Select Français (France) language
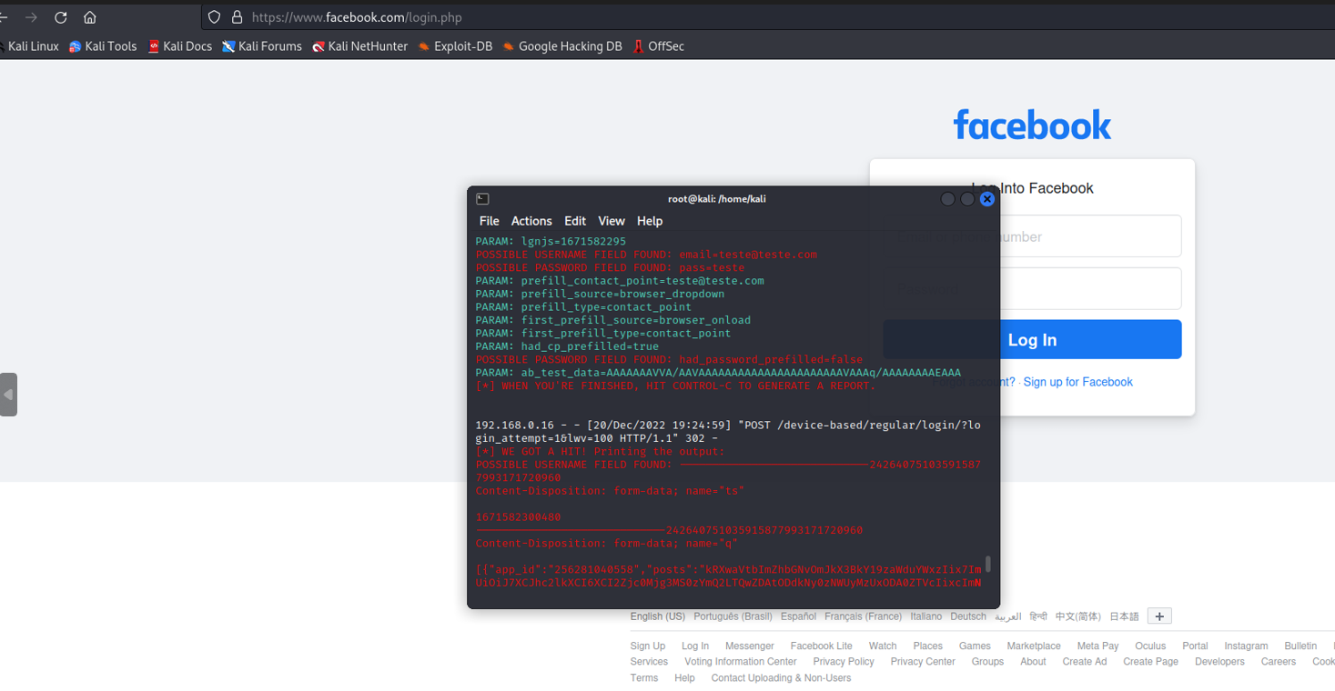Screen dimensions: 1335x691 coord(863,616)
